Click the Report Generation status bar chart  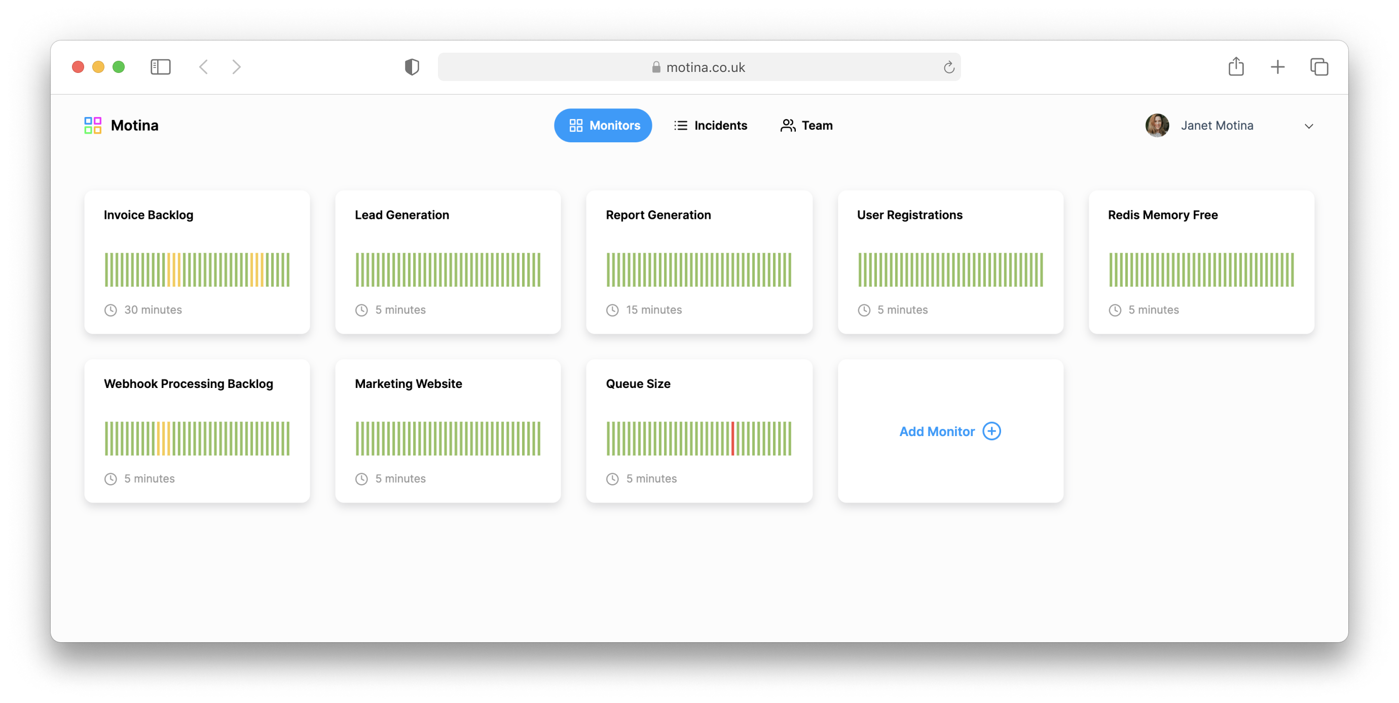pos(699,269)
